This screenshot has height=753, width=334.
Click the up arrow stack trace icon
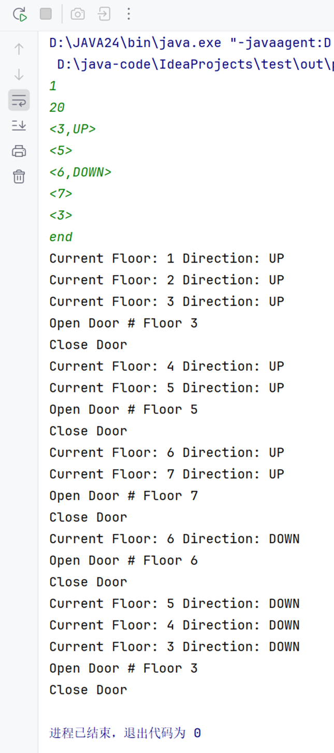19,49
